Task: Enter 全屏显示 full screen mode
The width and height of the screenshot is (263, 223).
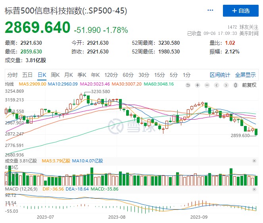Action: [x=245, y=75]
